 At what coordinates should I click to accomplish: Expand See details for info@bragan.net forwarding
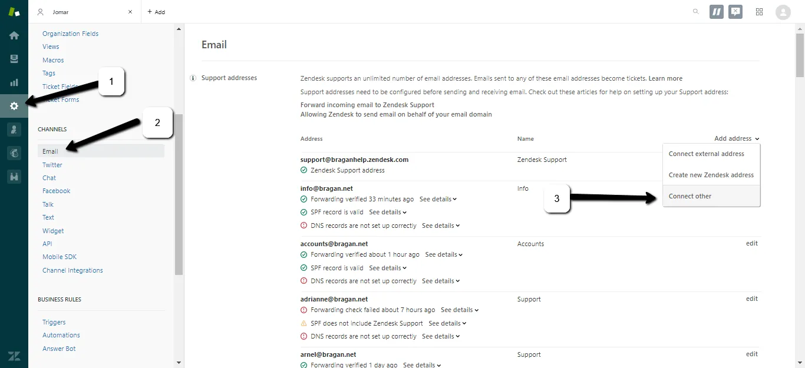438,200
